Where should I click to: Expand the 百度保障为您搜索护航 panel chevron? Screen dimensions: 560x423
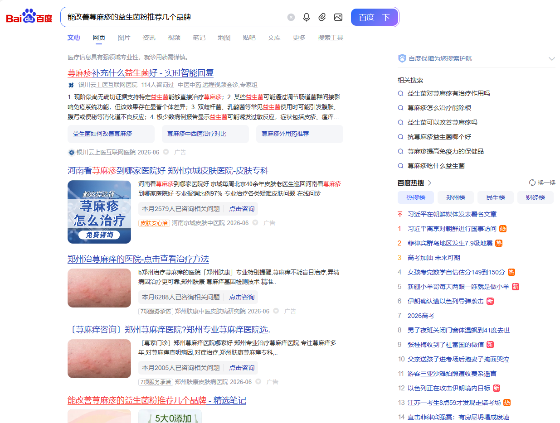(552, 58)
